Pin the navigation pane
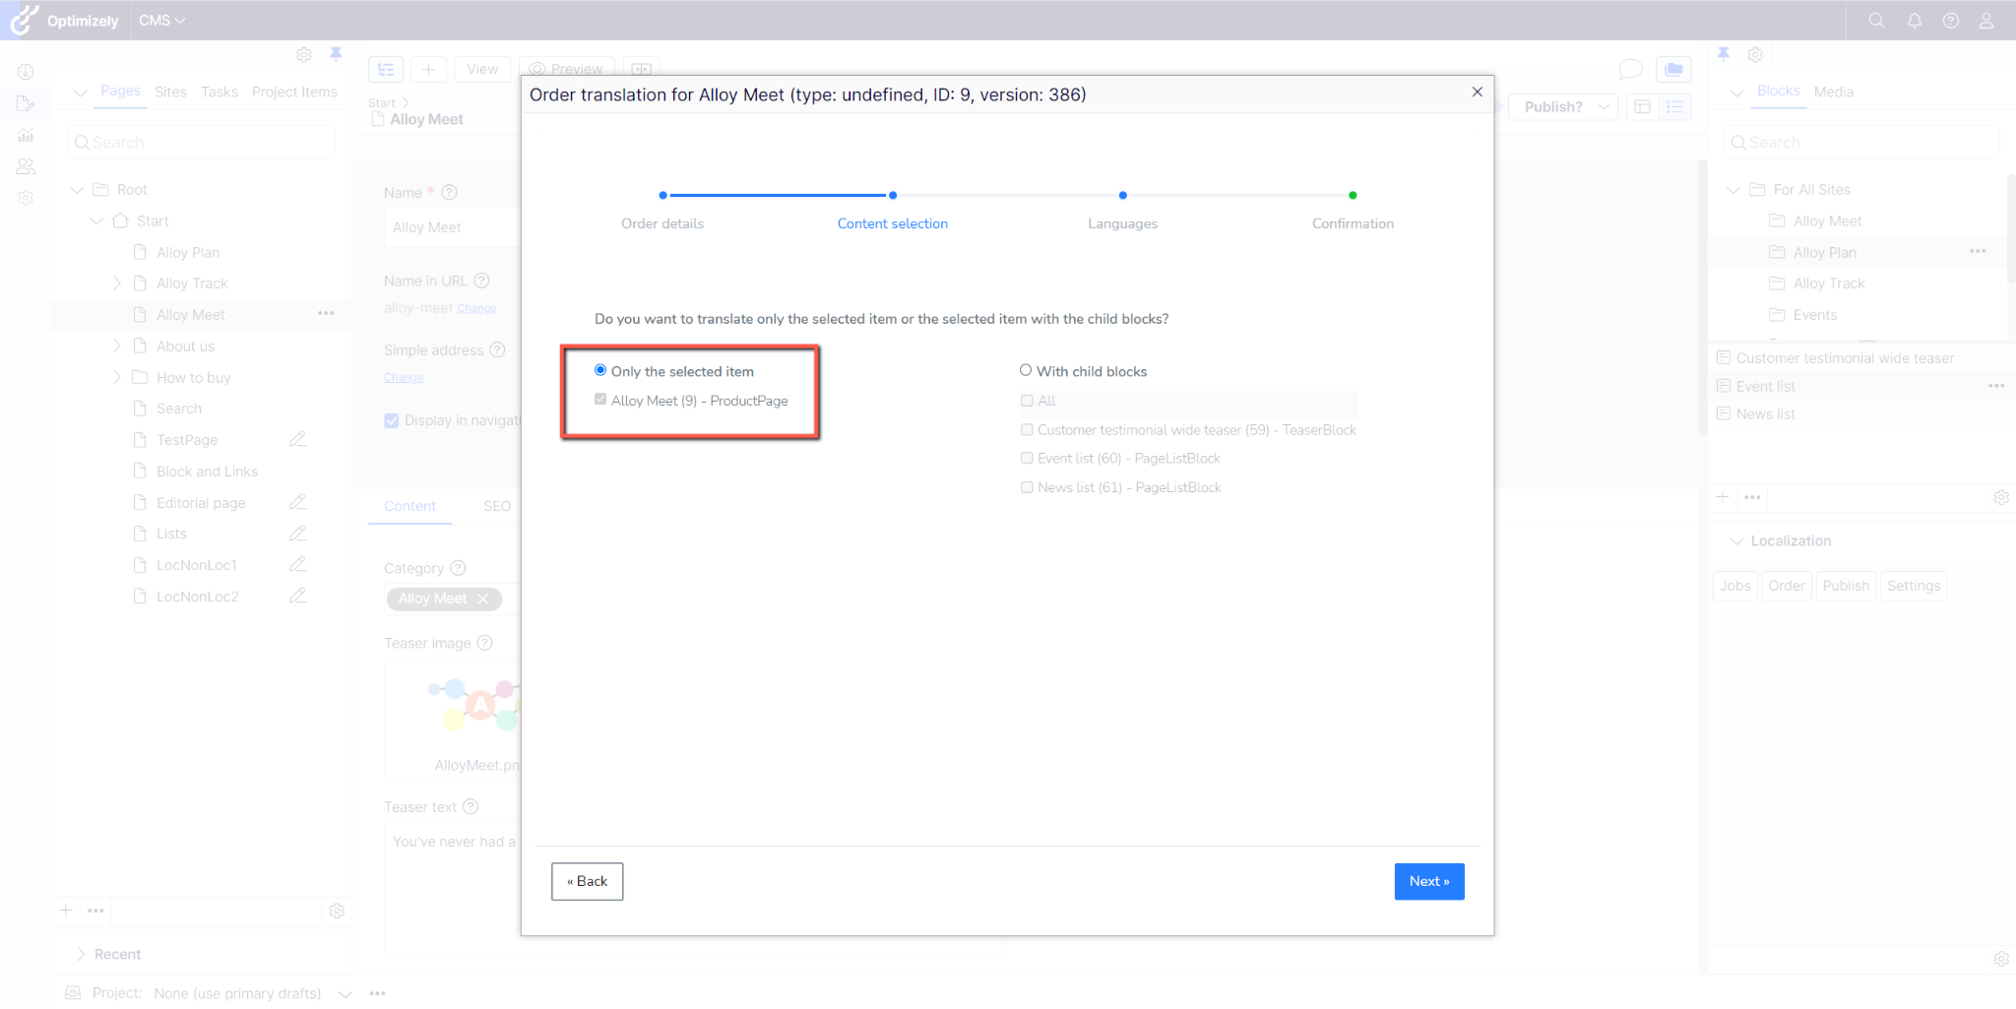Image resolution: width=2016 pixels, height=1009 pixels. 336,54
